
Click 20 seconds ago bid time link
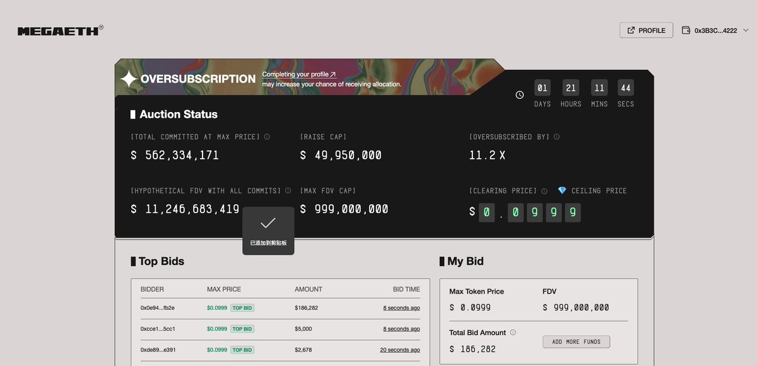(400, 350)
